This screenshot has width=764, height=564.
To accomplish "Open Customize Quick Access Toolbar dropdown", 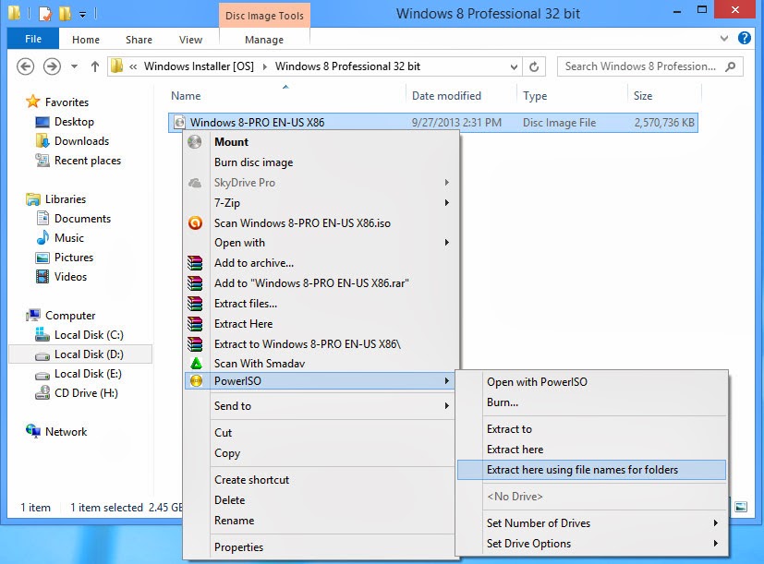I will point(83,15).
